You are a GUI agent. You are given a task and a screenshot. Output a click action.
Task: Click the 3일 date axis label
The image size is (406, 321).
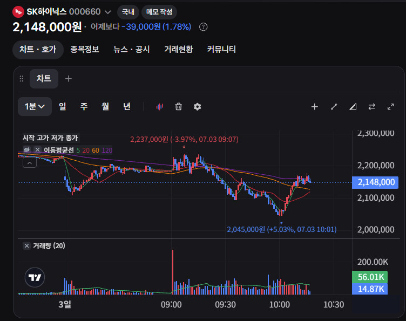coord(65,304)
